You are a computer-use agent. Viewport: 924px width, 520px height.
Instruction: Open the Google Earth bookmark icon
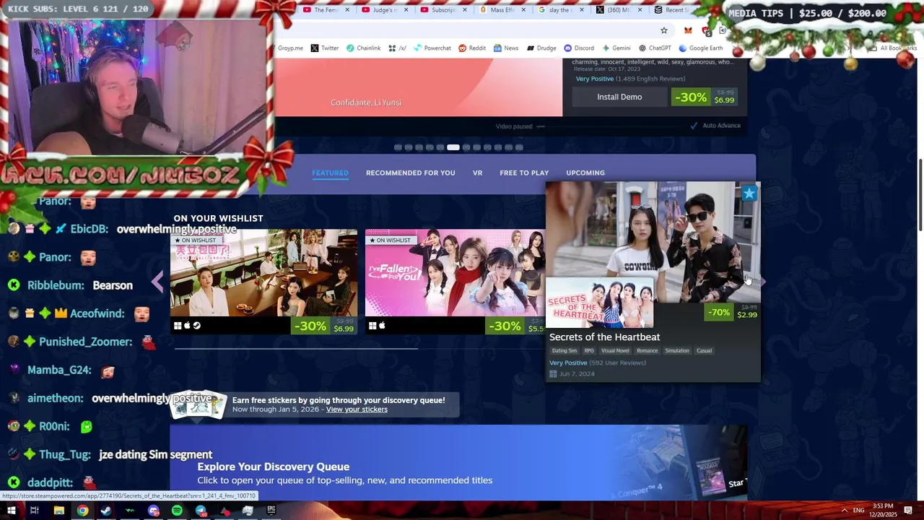point(682,48)
